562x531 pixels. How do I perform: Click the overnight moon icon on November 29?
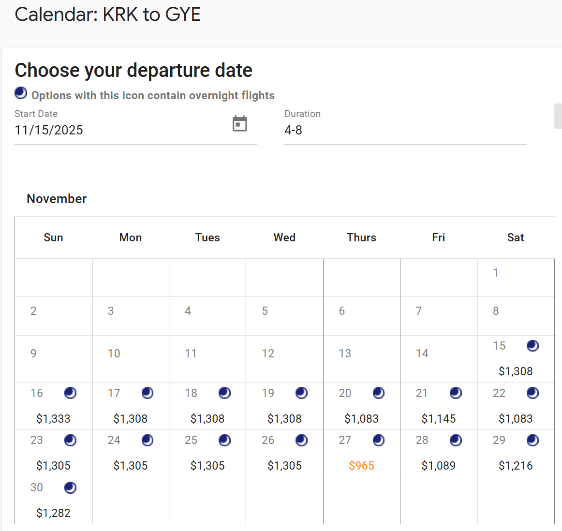pyautogui.click(x=532, y=440)
